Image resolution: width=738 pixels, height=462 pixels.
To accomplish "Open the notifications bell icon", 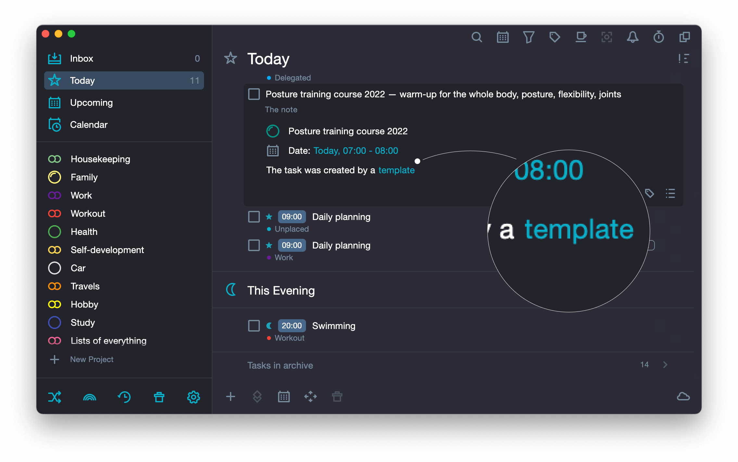I will (632, 37).
